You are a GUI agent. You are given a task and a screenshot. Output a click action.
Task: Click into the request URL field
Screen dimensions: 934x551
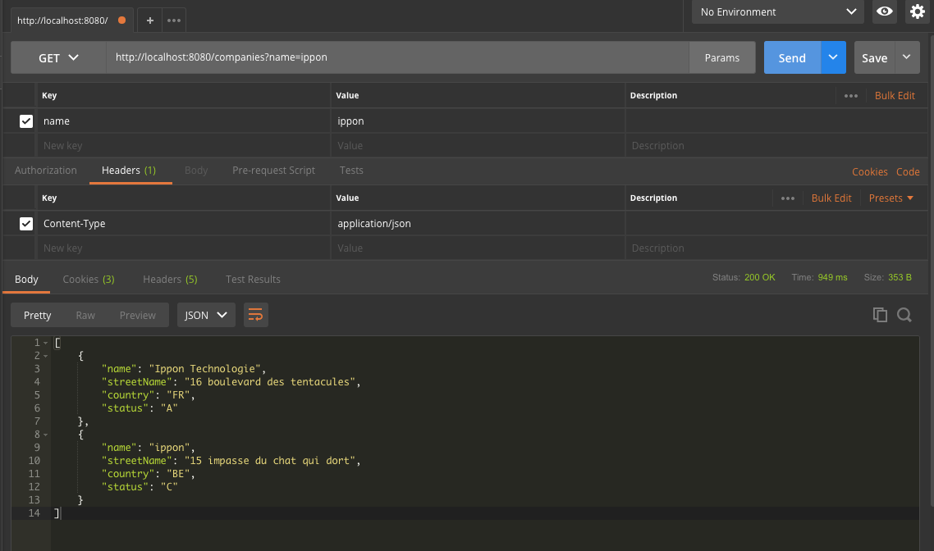pyautogui.click(x=394, y=58)
